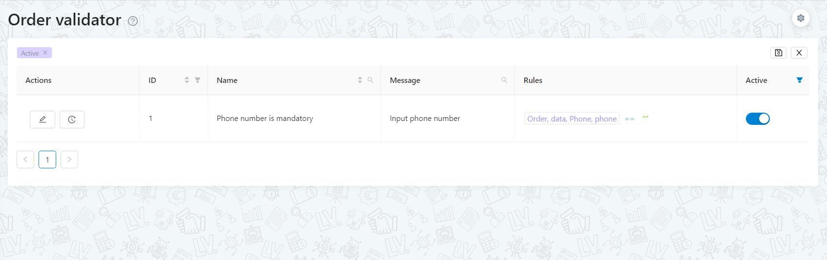
Task: Open Message column search icon
Action: click(504, 80)
